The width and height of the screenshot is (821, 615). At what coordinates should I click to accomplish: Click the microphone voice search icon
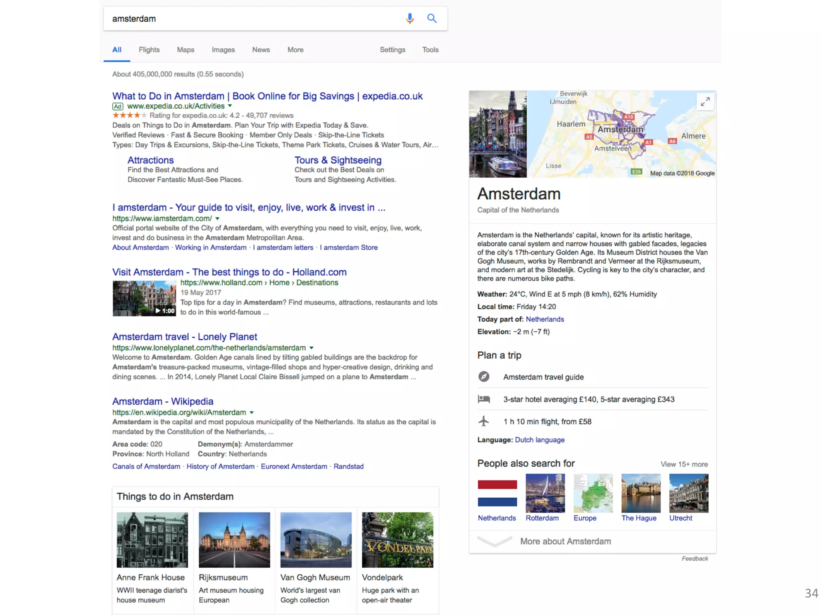(409, 18)
